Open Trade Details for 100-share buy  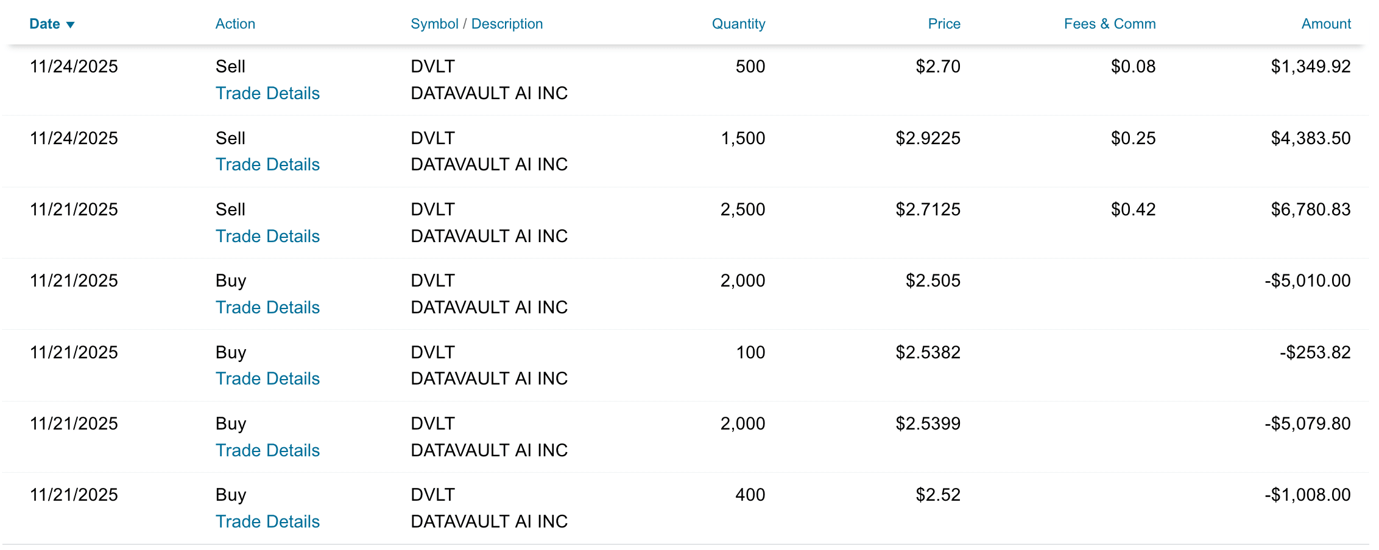[x=267, y=379]
